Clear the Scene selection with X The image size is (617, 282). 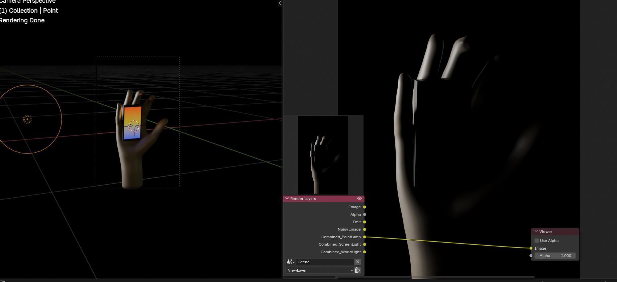coord(357,262)
